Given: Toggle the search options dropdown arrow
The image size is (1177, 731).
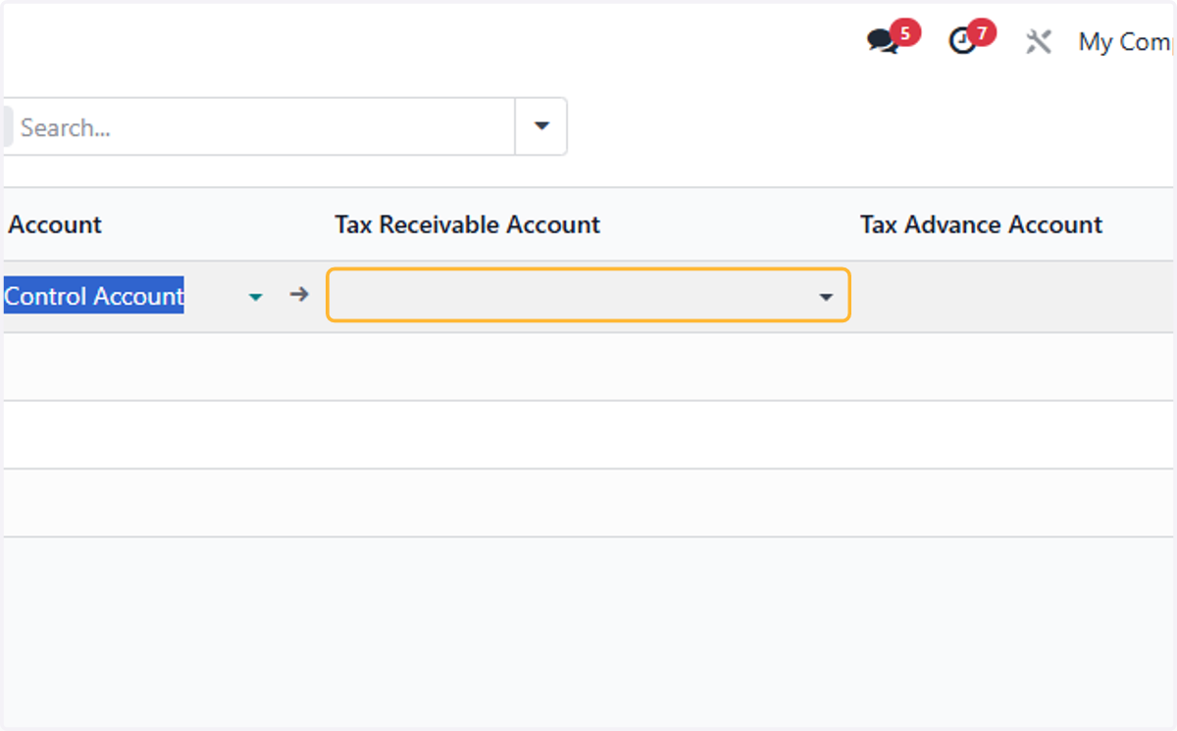Looking at the screenshot, I should click(541, 126).
